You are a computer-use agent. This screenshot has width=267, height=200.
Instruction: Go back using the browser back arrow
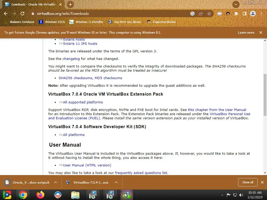(x=6, y=14)
